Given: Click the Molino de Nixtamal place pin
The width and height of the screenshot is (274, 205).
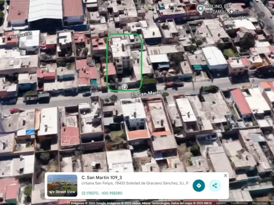Looking at the screenshot, I should (200, 9).
